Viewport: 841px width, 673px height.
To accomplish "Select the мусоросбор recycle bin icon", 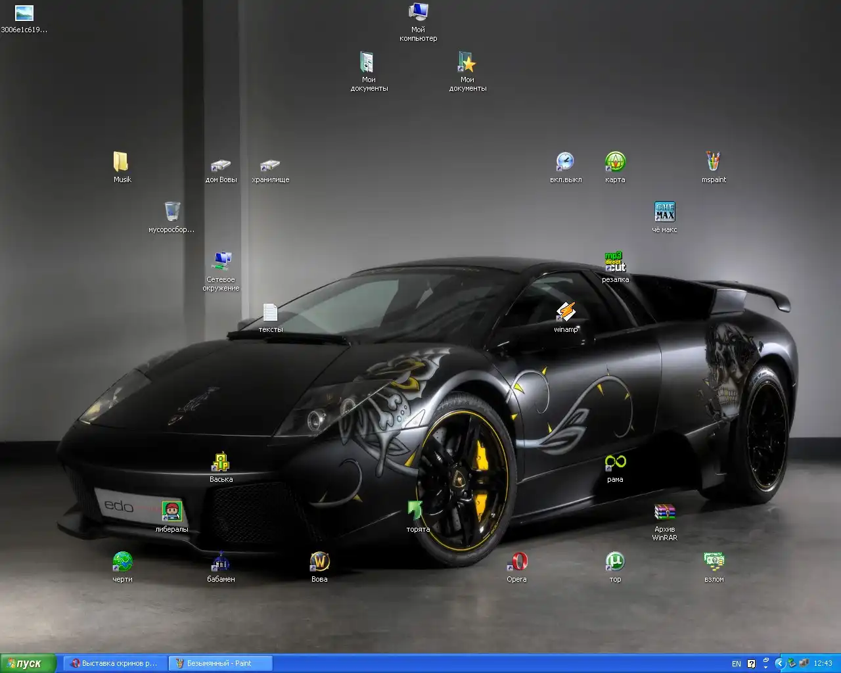I will point(171,212).
